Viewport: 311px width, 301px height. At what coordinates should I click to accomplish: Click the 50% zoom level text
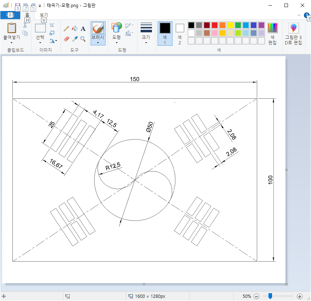click(247, 296)
